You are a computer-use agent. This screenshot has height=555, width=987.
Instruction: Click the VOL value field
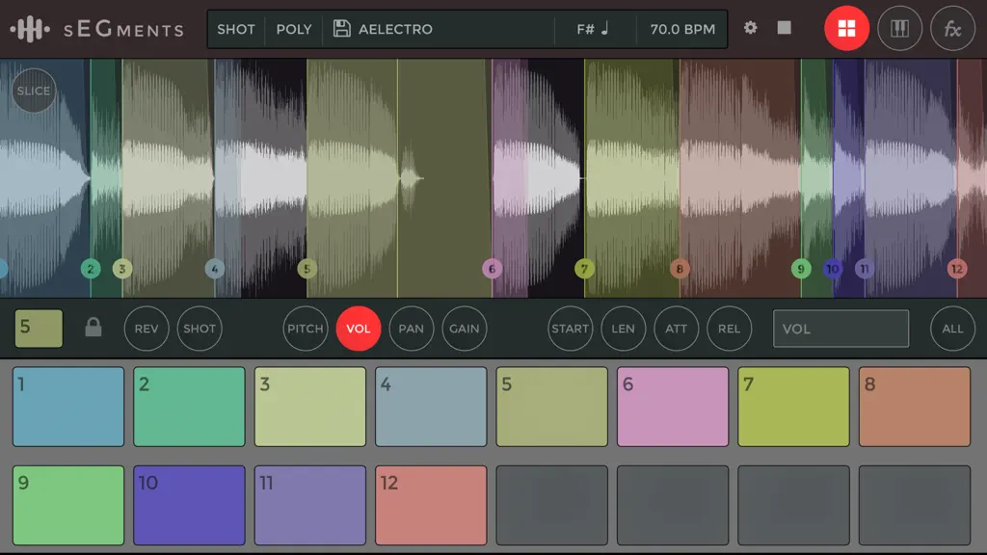click(x=840, y=329)
